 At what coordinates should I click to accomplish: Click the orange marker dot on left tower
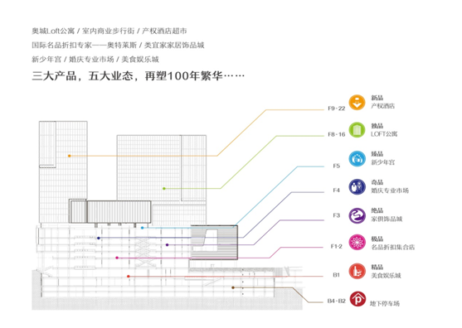pyautogui.click(x=69, y=156)
